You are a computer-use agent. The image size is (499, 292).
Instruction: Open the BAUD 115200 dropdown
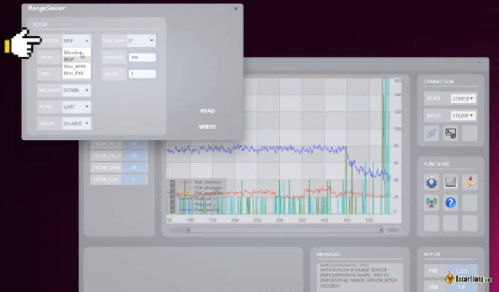(463, 115)
